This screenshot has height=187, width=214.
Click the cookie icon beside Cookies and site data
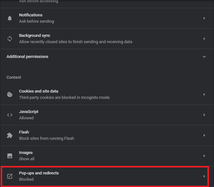pos(10,94)
